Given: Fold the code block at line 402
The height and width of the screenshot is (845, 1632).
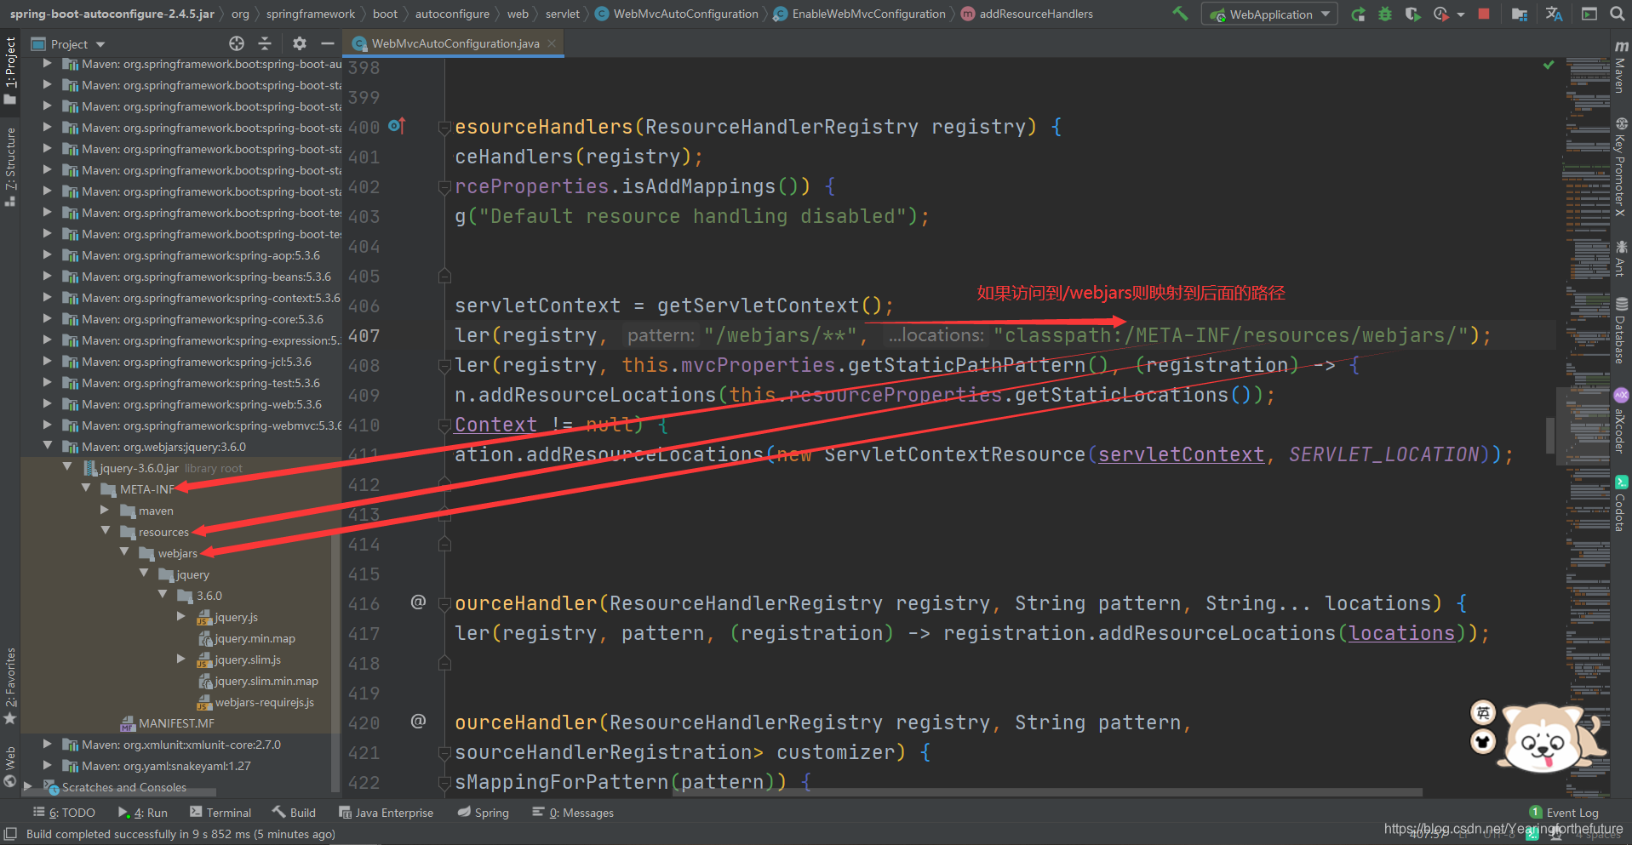Looking at the screenshot, I should 444,186.
